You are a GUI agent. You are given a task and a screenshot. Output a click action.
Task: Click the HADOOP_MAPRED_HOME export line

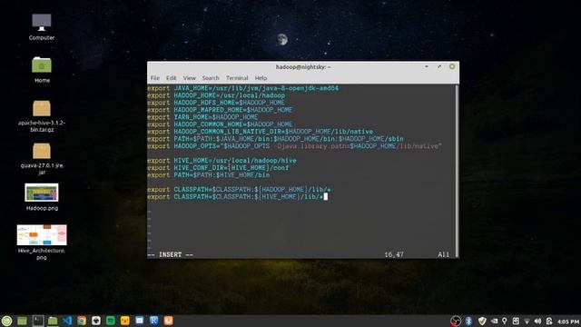point(220,110)
